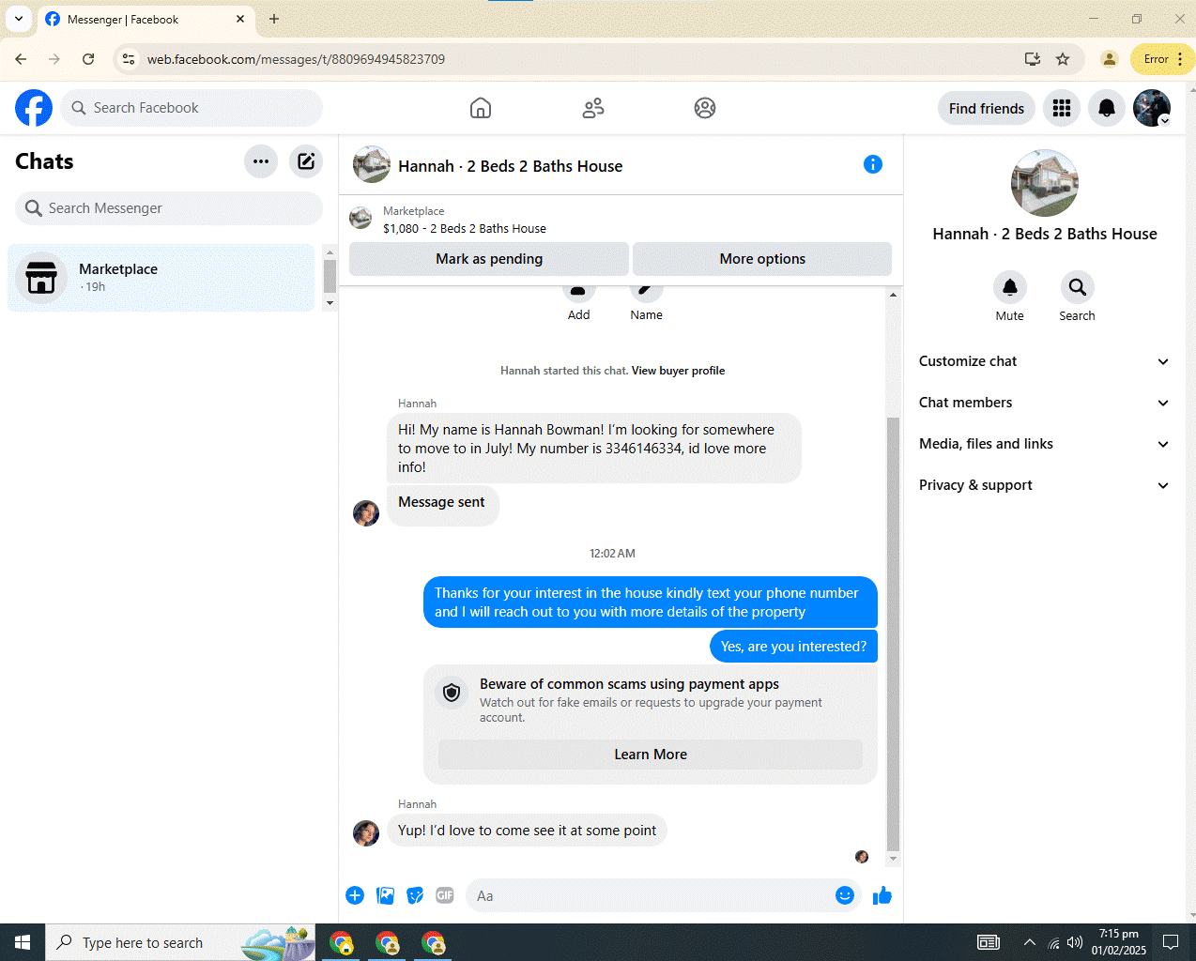Open the Marketplace chat entry

coord(161,278)
